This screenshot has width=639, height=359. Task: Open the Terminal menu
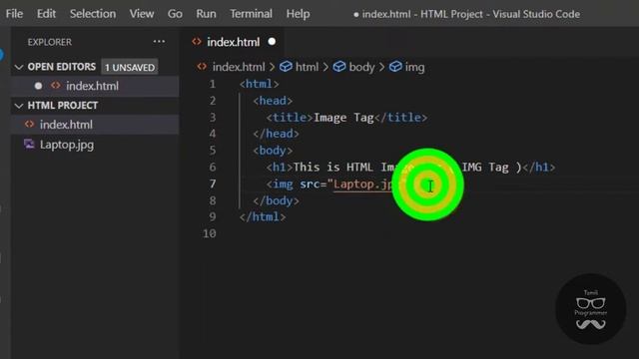(x=251, y=14)
